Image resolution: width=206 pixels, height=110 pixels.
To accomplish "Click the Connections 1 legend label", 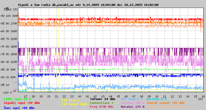I will click(101, 103).
